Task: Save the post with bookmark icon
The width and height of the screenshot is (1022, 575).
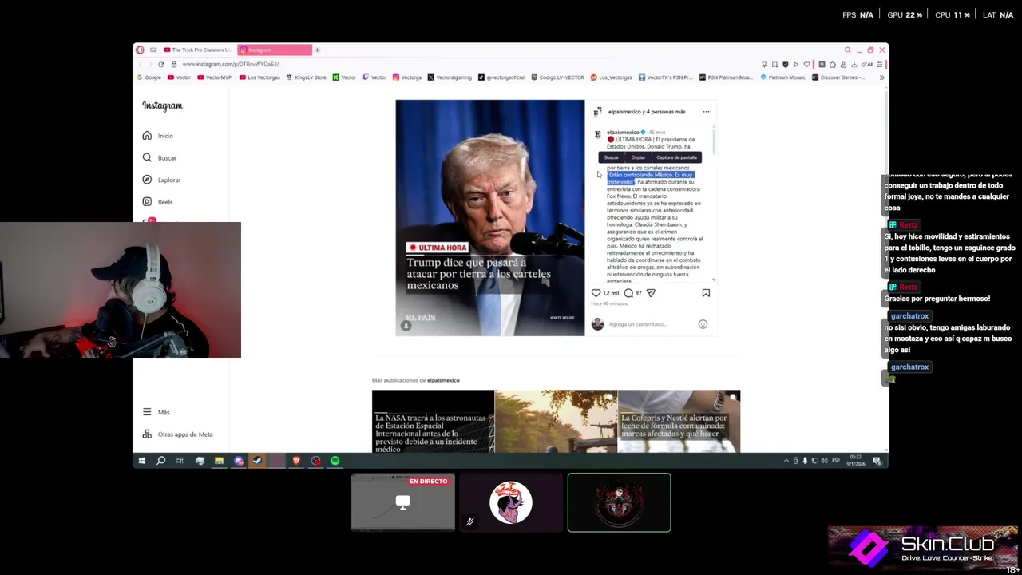Action: [x=706, y=293]
